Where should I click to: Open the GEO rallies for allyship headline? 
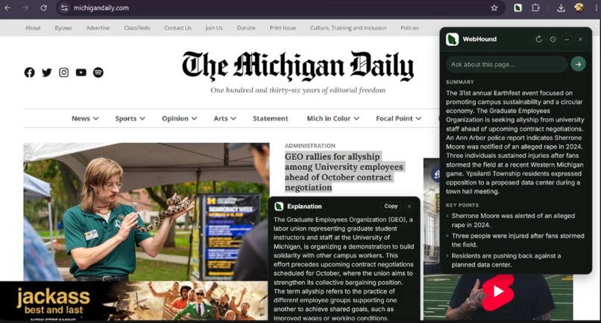pyautogui.click(x=344, y=172)
